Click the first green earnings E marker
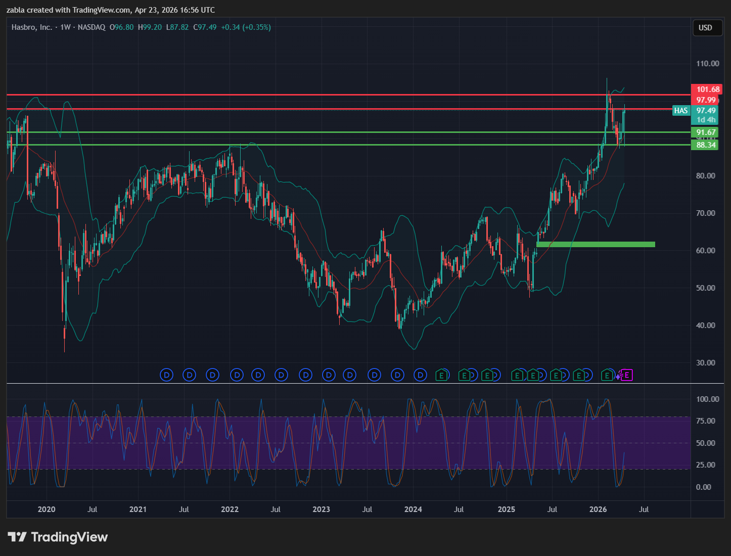Viewport: 731px width, 556px height. click(x=441, y=375)
